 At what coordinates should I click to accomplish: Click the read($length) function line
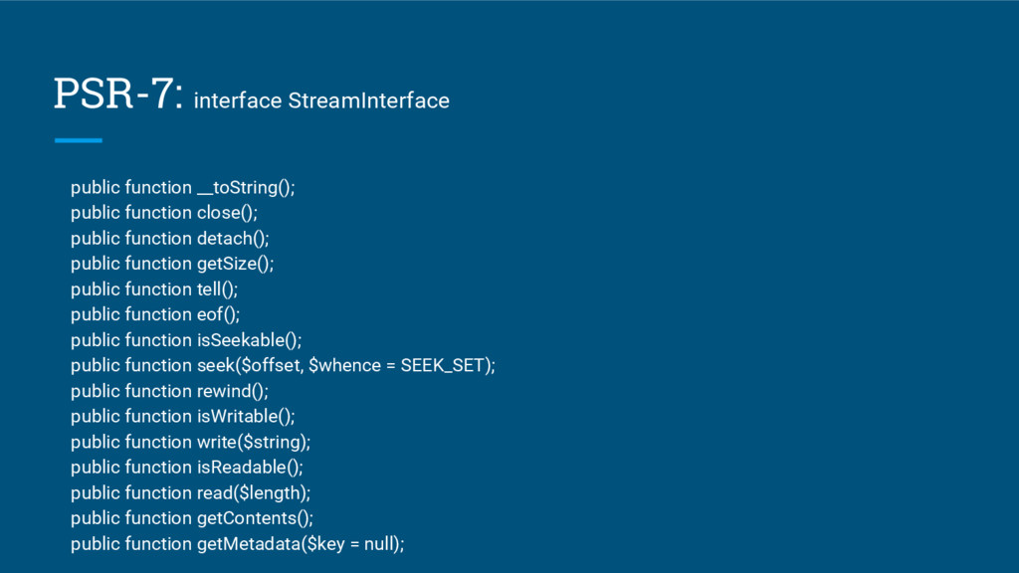pyautogui.click(x=191, y=492)
